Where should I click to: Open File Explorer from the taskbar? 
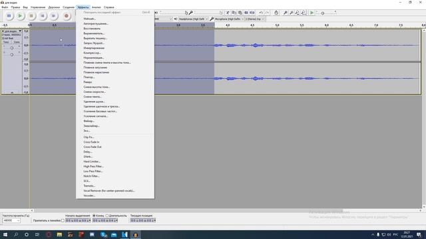tap(59, 234)
